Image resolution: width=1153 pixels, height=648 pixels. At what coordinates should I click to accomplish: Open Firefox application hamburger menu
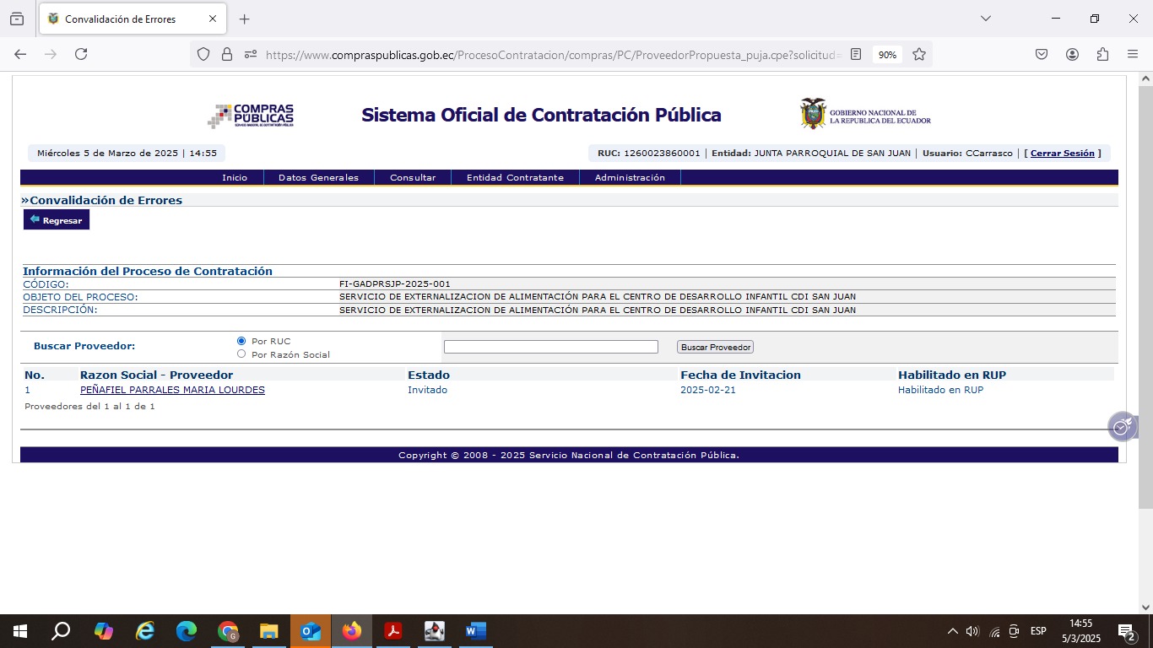pyautogui.click(x=1133, y=54)
